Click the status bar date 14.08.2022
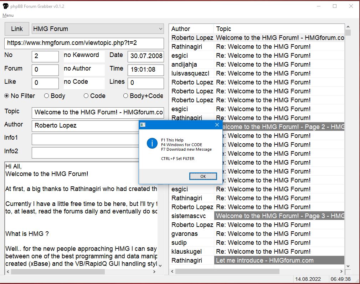Viewport: 360px width, 284px height. [x=308, y=279]
